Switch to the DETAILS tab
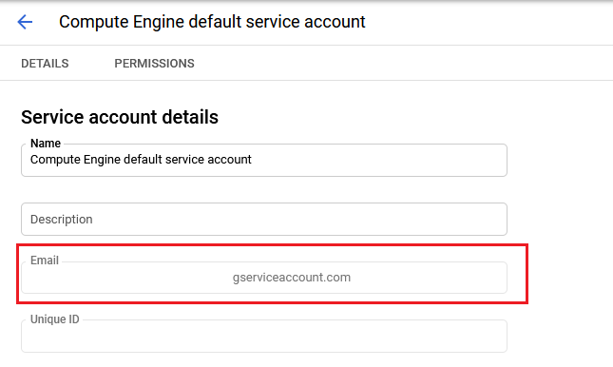This screenshot has width=613, height=367. click(x=45, y=64)
